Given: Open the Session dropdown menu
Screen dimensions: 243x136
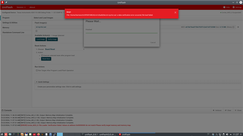Looking at the screenshot, I should point(21,7).
